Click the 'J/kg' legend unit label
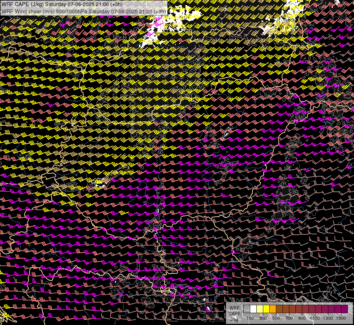354x325 pixels. coord(234,319)
